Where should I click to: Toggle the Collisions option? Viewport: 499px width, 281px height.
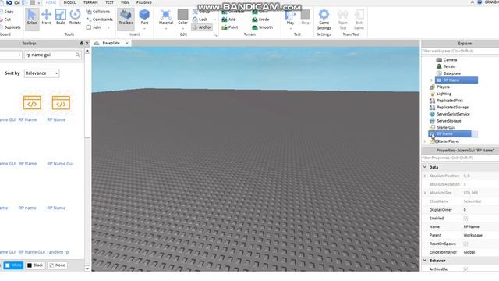pyautogui.click(x=98, y=12)
